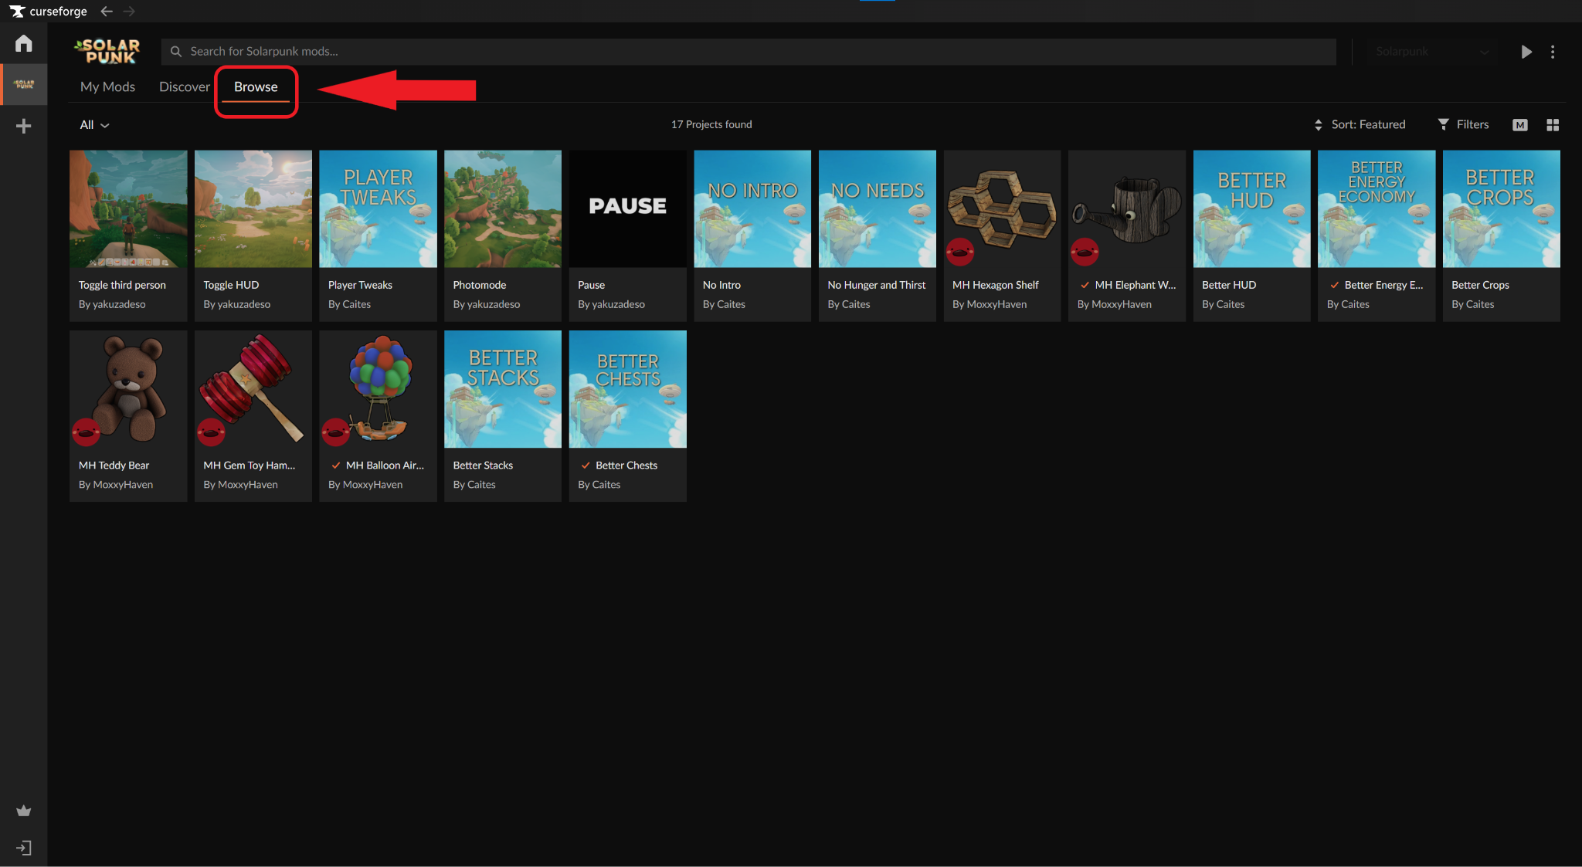Click author yakuzadeso under Photomode
The image size is (1582, 867).
coord(494,304)
